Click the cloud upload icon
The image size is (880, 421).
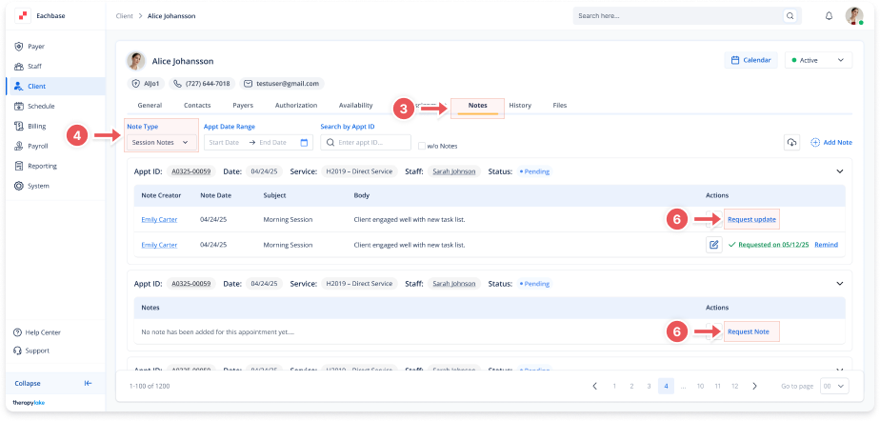click(791, 142)
